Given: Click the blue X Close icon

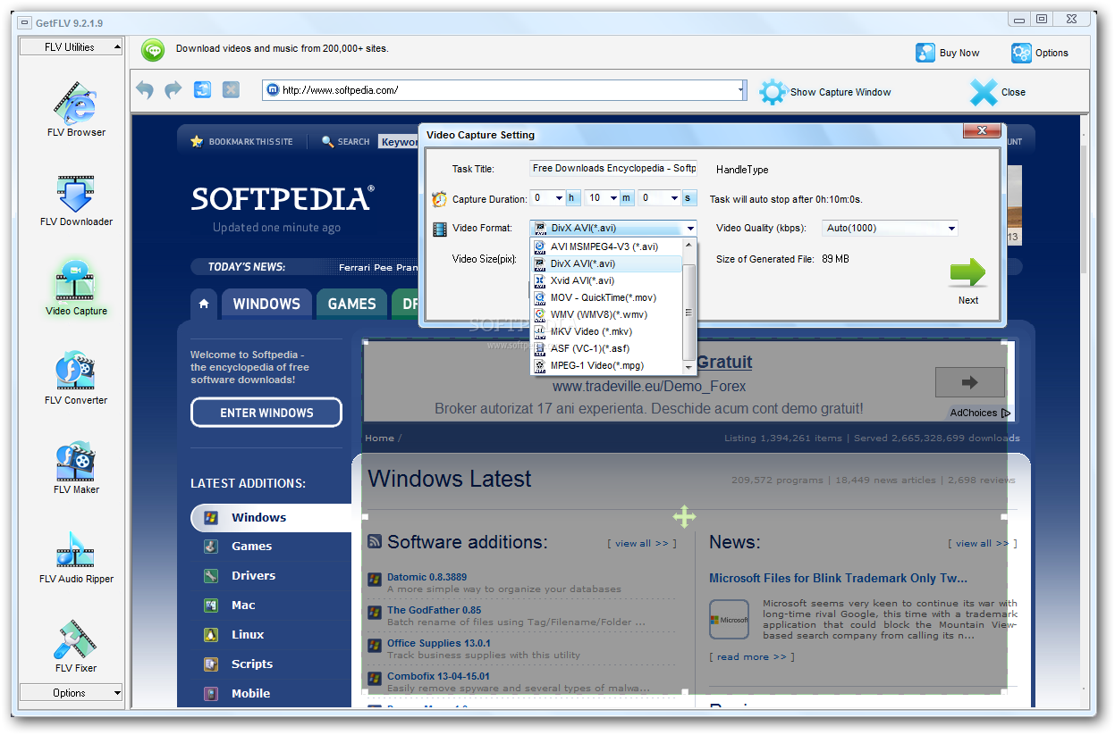Looking at the screenshot, I should pyautogui.click(x=984, y=92).
